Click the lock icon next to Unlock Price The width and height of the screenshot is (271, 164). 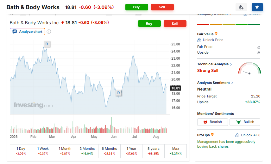pyautogui.click(x=199, y=40)
